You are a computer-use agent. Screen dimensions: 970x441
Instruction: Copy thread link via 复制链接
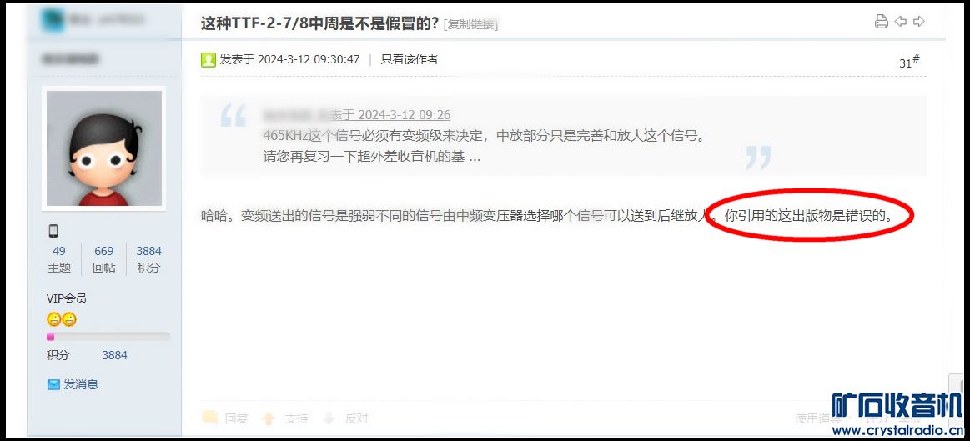(470, 25)
